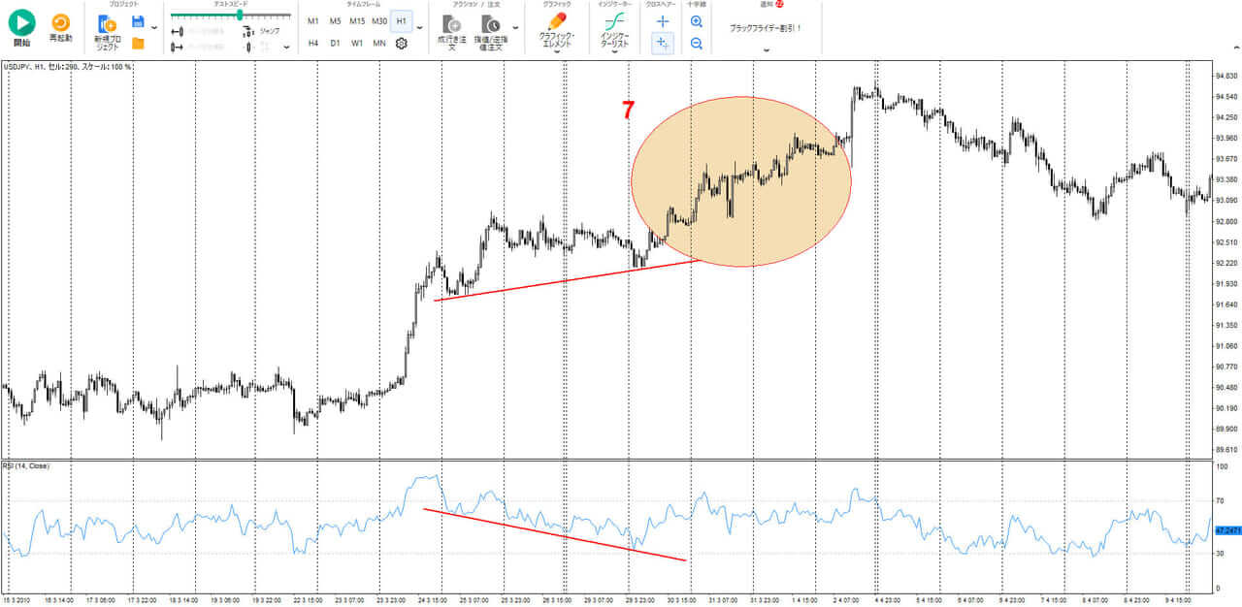Expand the notification panel chevron
The height and width of the screenshot is (607, 1242).
click(x=767, y=49)
